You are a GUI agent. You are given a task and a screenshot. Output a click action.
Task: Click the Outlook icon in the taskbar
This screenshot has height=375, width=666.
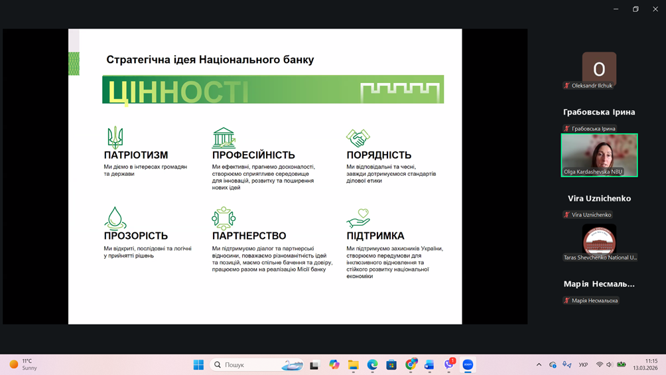tap(429, 364)
